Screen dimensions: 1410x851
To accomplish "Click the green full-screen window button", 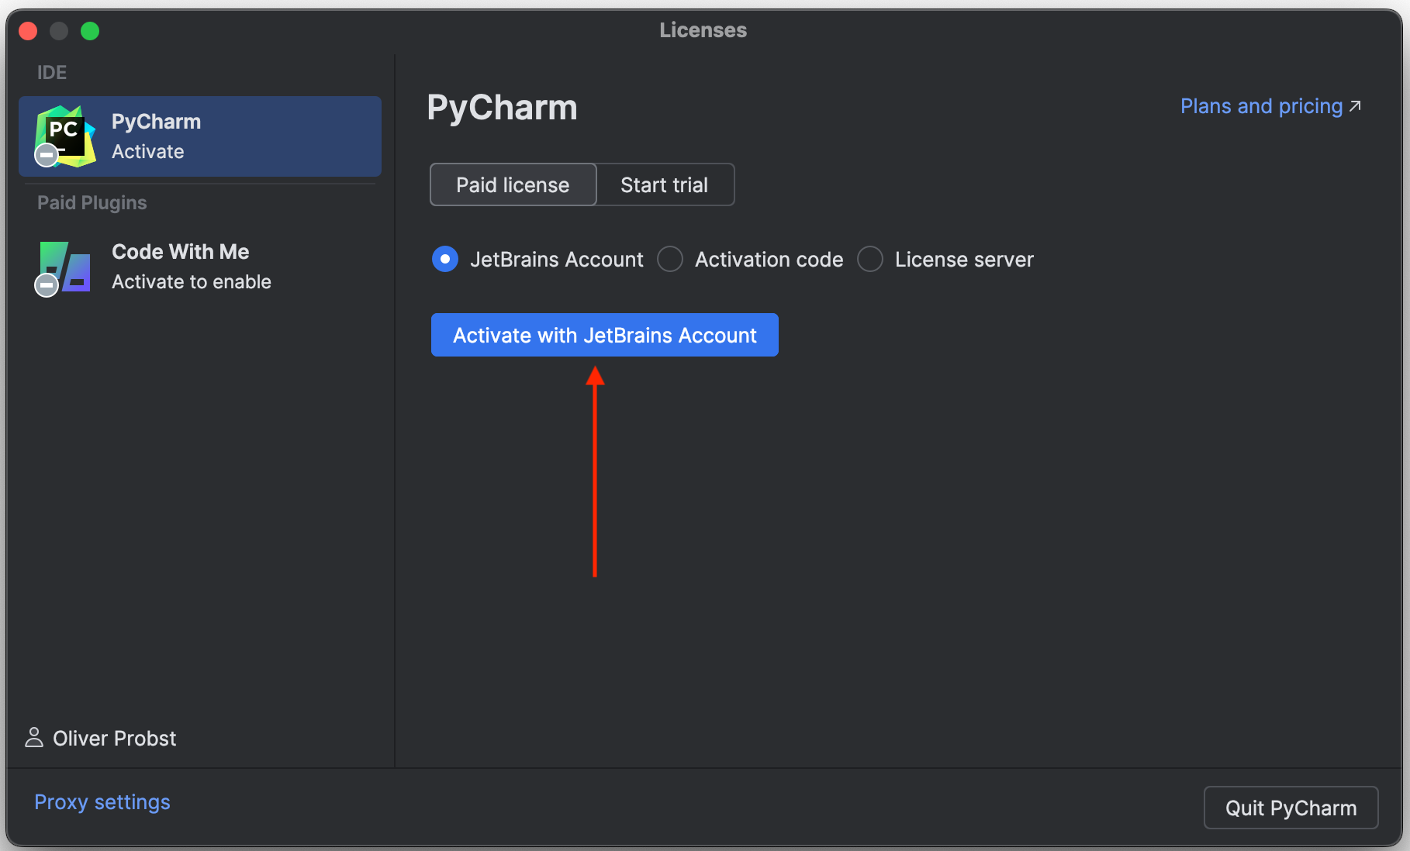I will (x=90, y=31).
